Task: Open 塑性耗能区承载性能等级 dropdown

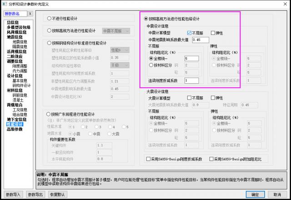Action: pyautogui.click(x=120, y=50)
